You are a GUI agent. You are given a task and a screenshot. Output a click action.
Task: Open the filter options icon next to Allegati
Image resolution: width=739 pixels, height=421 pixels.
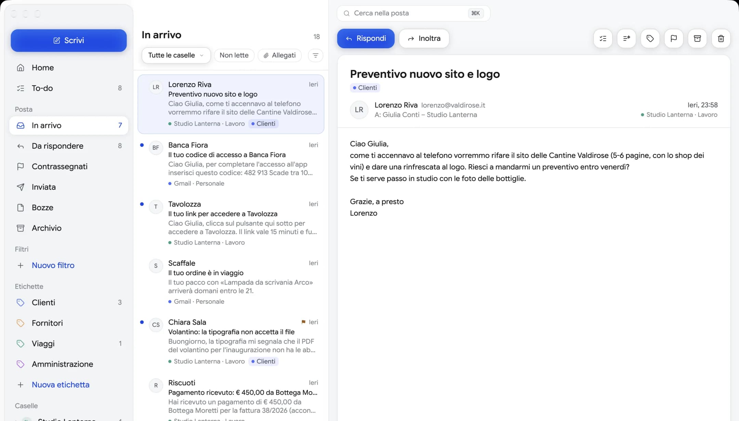(315, 55)
